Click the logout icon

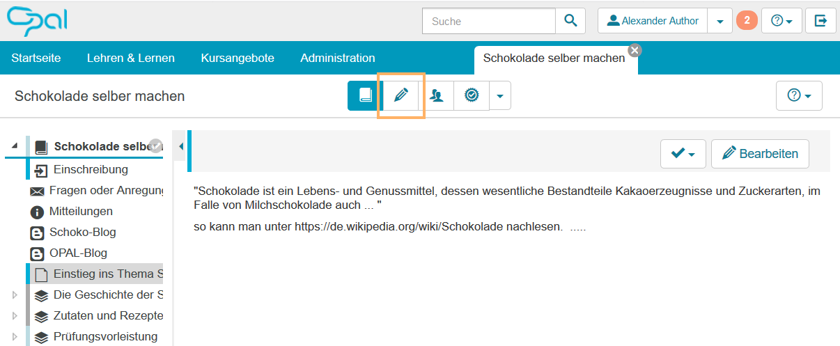(820, 21)
